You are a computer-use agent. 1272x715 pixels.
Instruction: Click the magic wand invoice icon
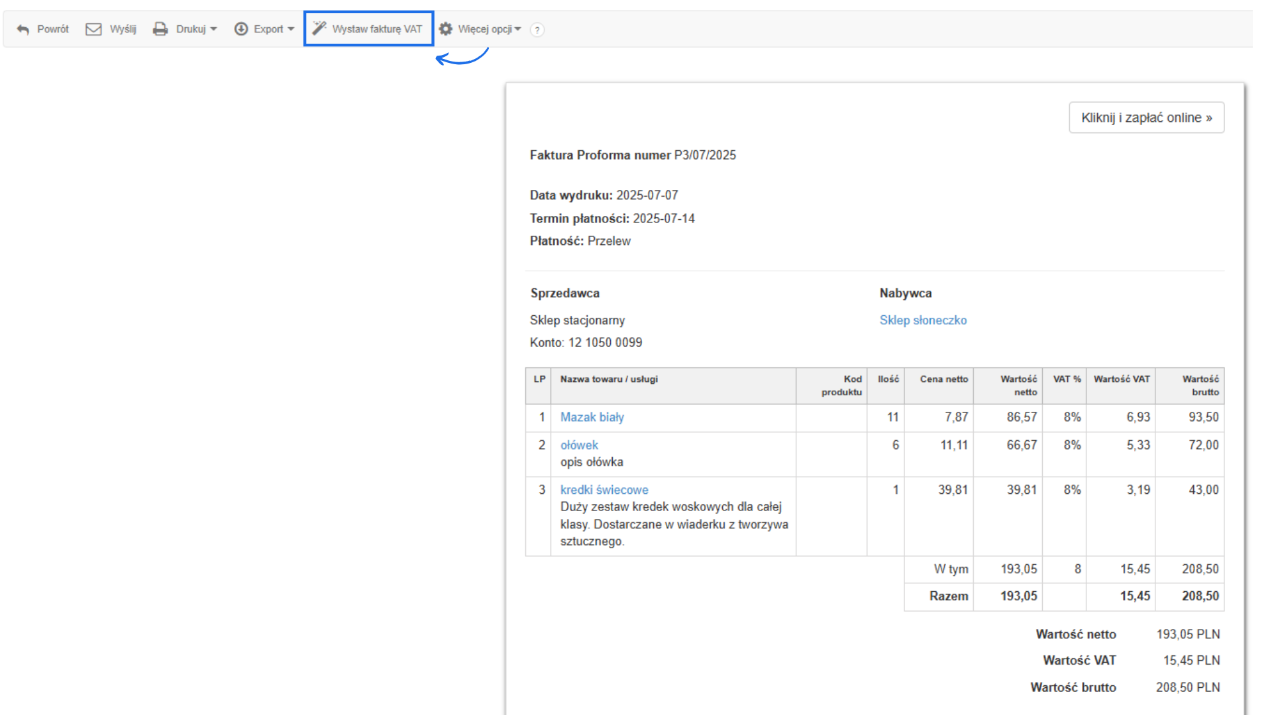pos(319,28)
